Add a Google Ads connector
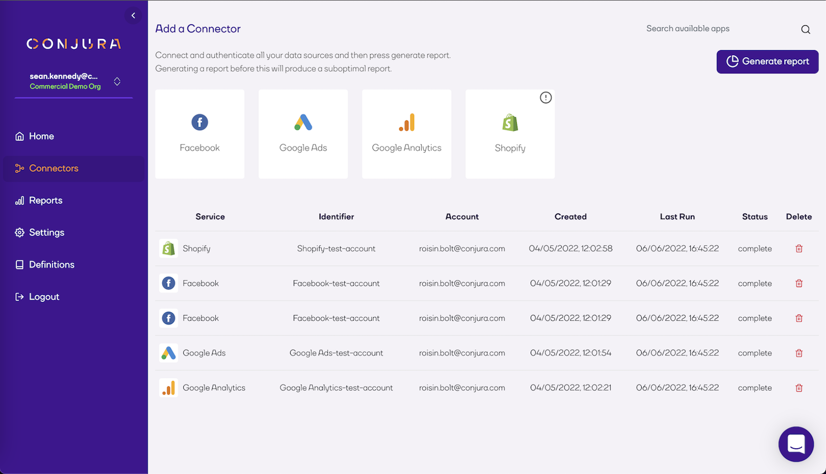 pos(303,134)
